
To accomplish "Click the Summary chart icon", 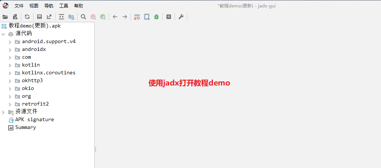I will 11,128.
